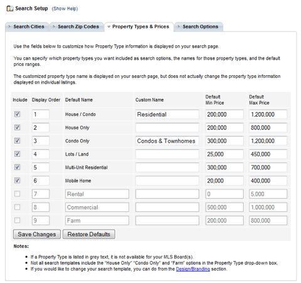Viewport: 301px width, 283px height.
Task: Click arrow icon on Search Cities tab
Action: point(9,26)
